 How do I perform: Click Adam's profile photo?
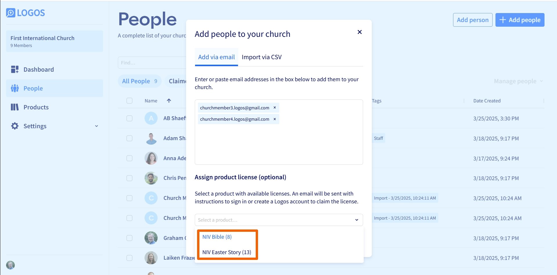[x=151, y=138]
